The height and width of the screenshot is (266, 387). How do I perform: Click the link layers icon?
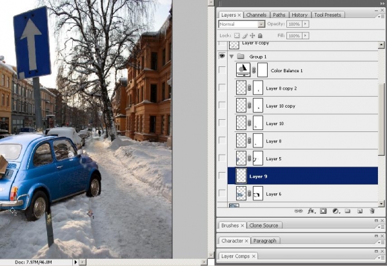point(299,211)
